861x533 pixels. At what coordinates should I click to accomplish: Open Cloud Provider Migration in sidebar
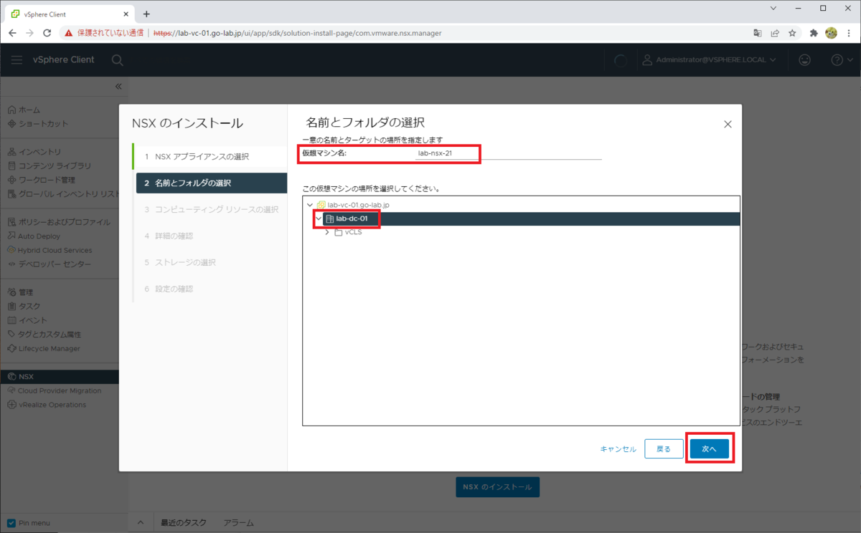pos(55,391)
